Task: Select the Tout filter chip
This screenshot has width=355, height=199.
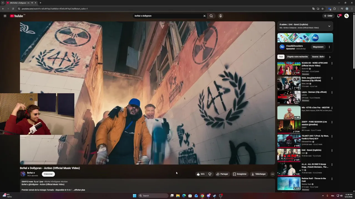Action: tap(281, 57)
